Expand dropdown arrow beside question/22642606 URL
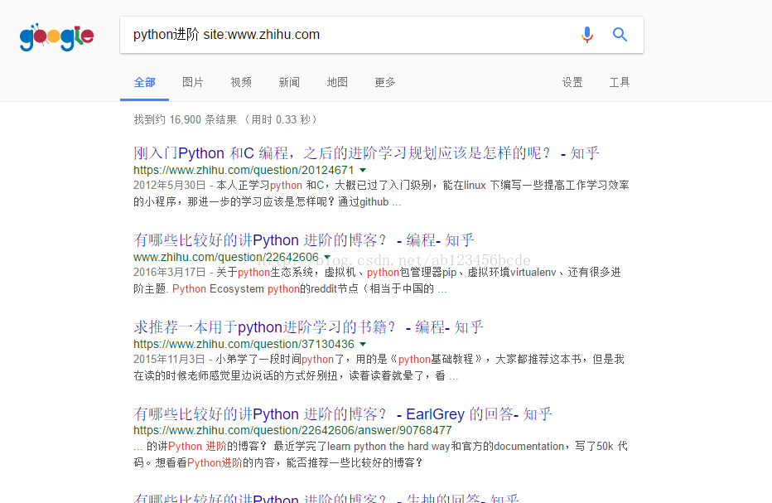The height and width of the screenshot is (503, 772). (x=327, y=257)
